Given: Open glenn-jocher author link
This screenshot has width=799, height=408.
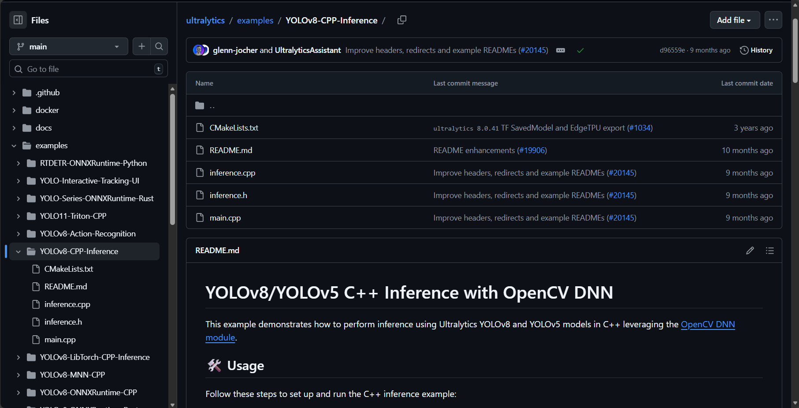Looking at the screenshot, I should pos(235,50).
